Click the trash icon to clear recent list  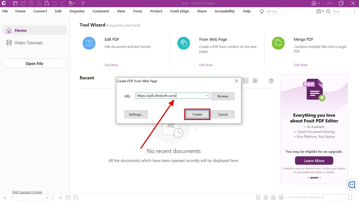tap(271, 81)
